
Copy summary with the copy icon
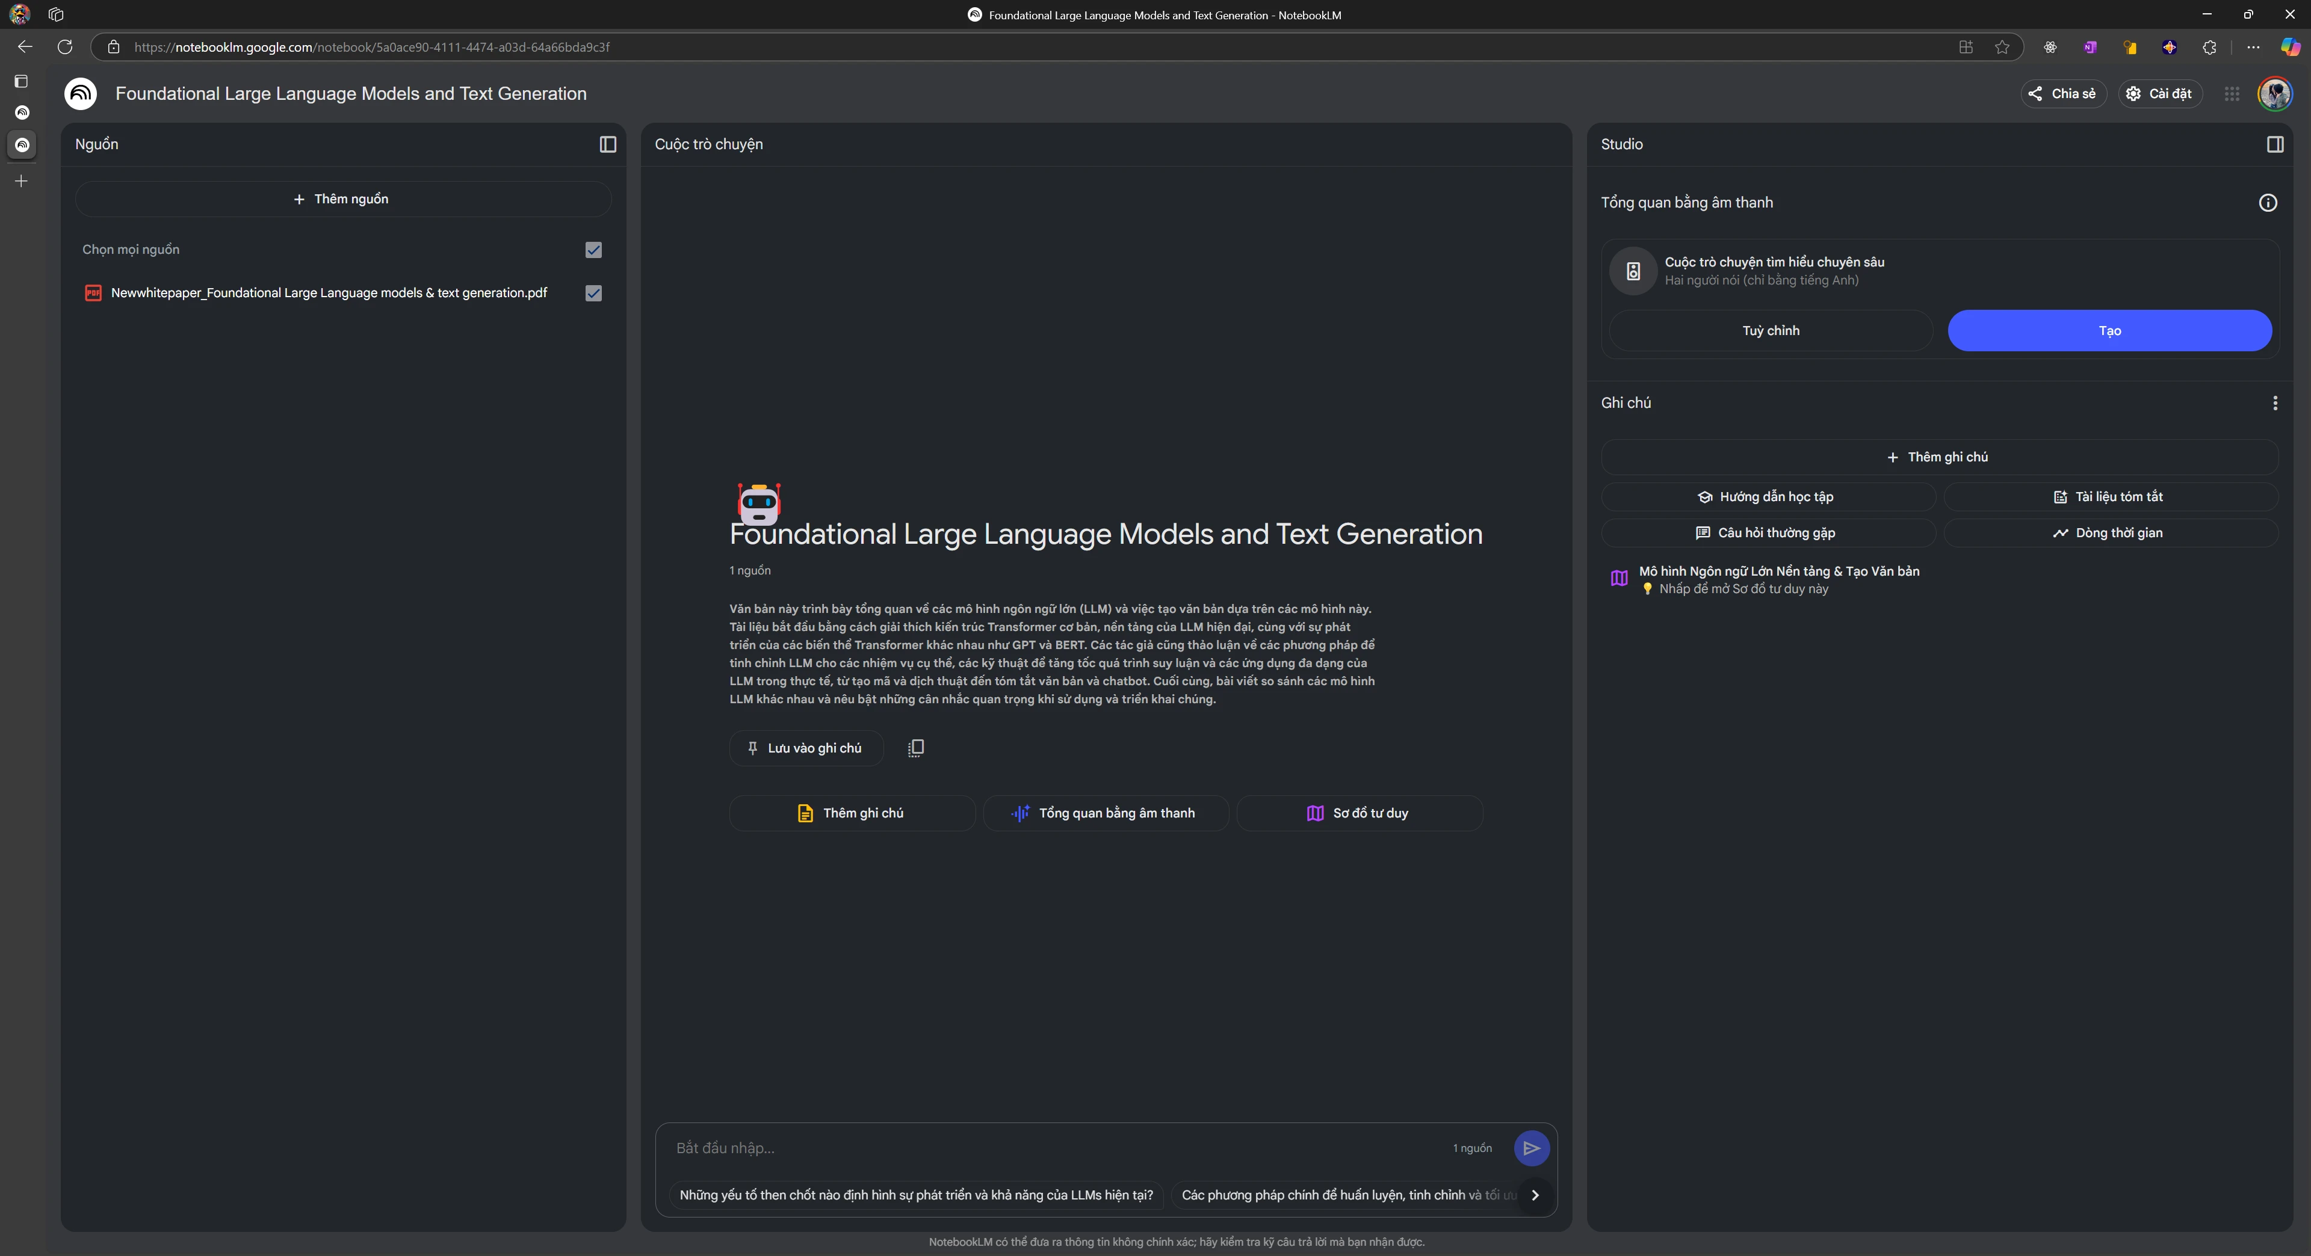click(x=915, y=748)
